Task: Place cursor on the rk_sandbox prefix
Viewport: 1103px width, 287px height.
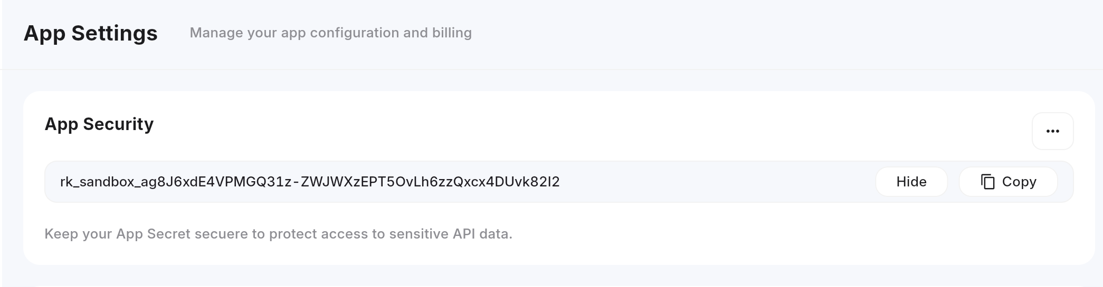Action: (98, 182)
